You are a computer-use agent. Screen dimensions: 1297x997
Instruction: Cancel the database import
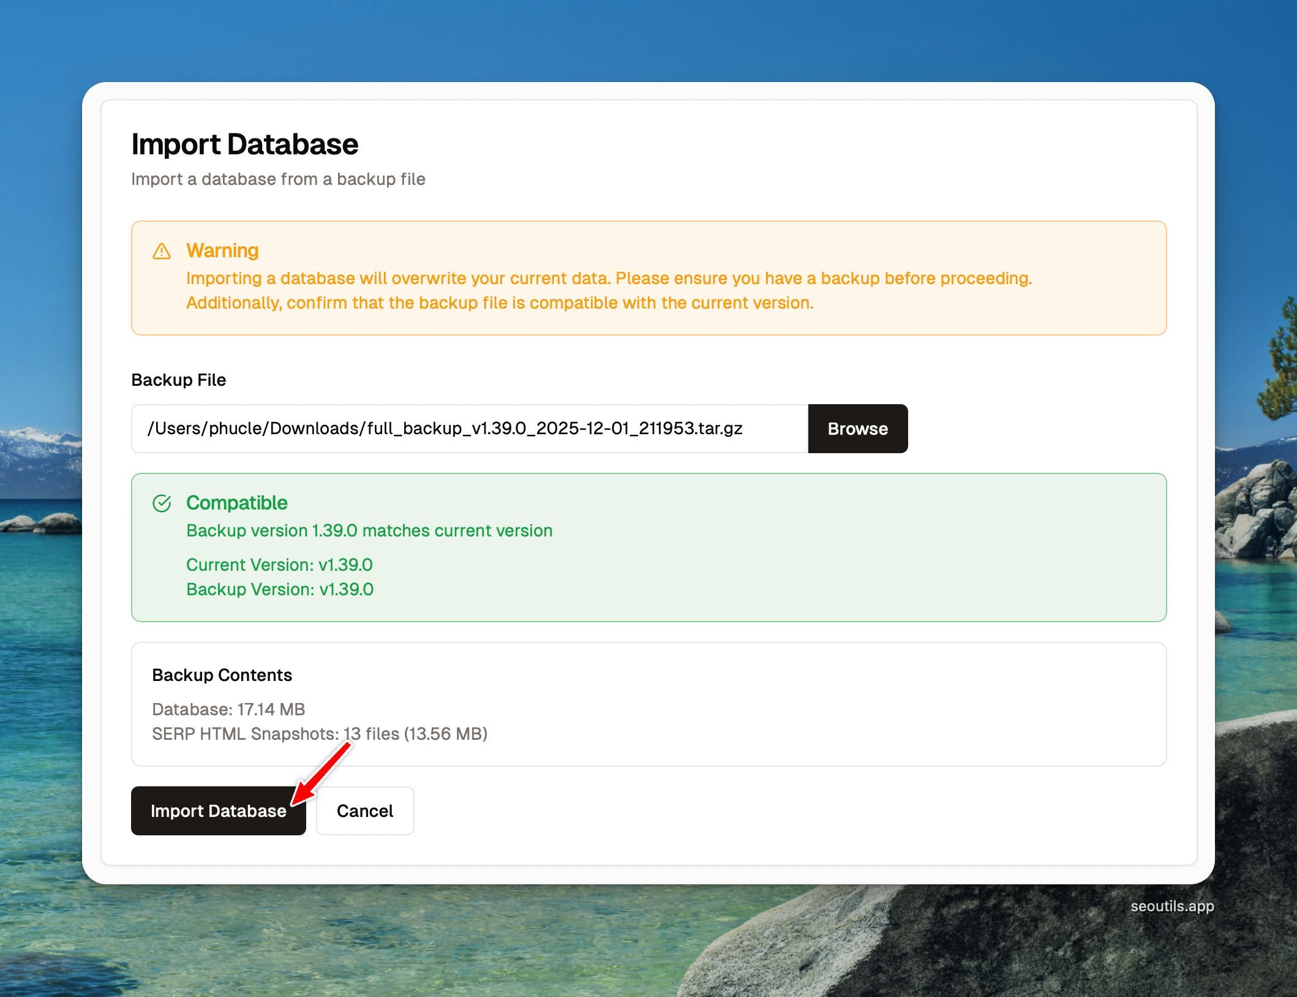(x=365, y=811)
